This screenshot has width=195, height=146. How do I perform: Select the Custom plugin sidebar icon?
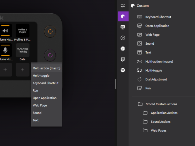pyautogui.click(x=123, y=16)
